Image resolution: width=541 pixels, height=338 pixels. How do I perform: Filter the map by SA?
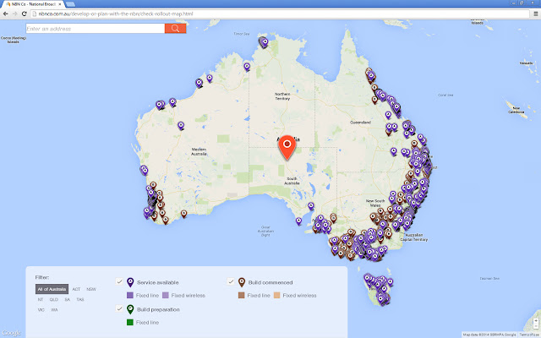[68, 299]
